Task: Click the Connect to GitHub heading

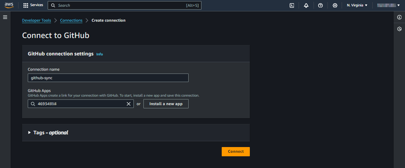Action: (56, 35)
